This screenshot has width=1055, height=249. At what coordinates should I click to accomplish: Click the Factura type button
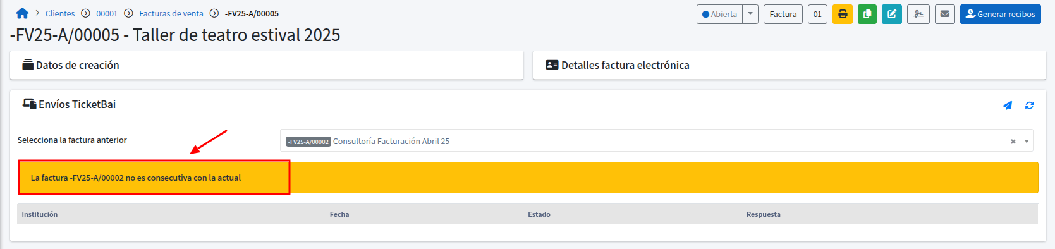pyautogui.click(x=783, y=14)
